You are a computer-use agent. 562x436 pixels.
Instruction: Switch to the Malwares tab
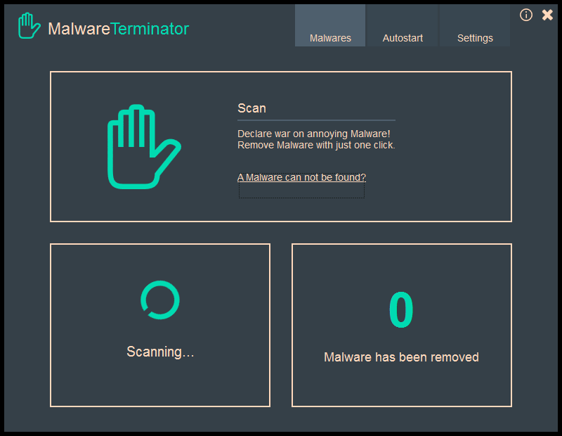click(330, 38)
